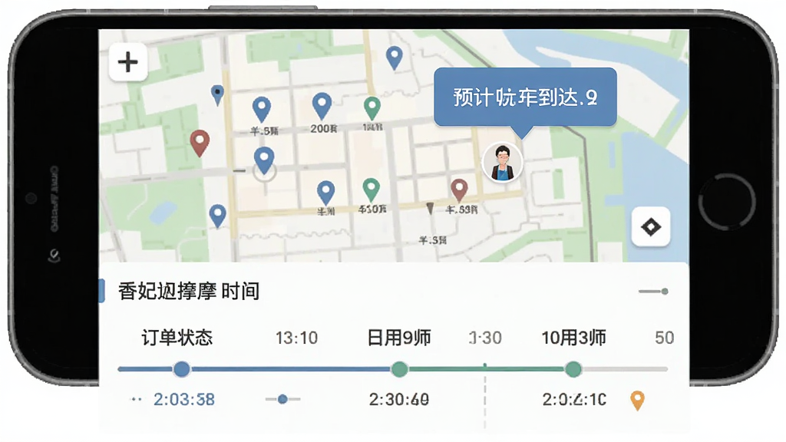Image resolution: width=786 pixels, height=442 pixels.
Task: Tap the gray unfinished end of the progress bar
Action: tap(625, 369)
